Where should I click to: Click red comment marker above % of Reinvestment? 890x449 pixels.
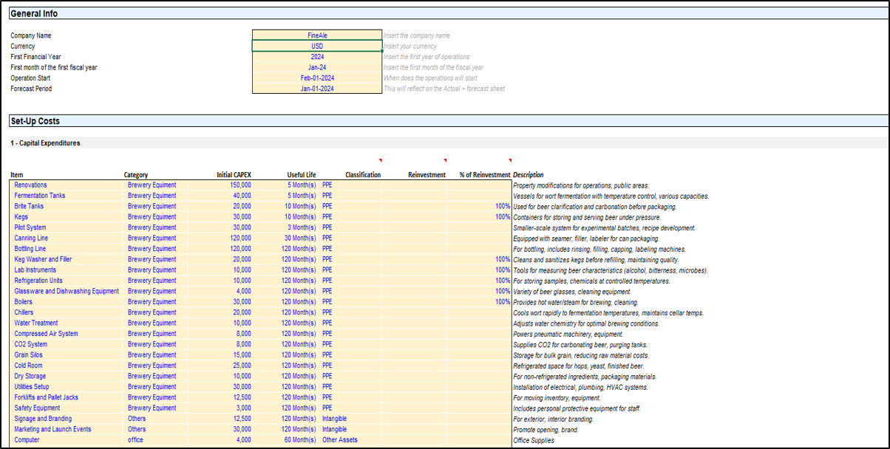coord(510,161)
